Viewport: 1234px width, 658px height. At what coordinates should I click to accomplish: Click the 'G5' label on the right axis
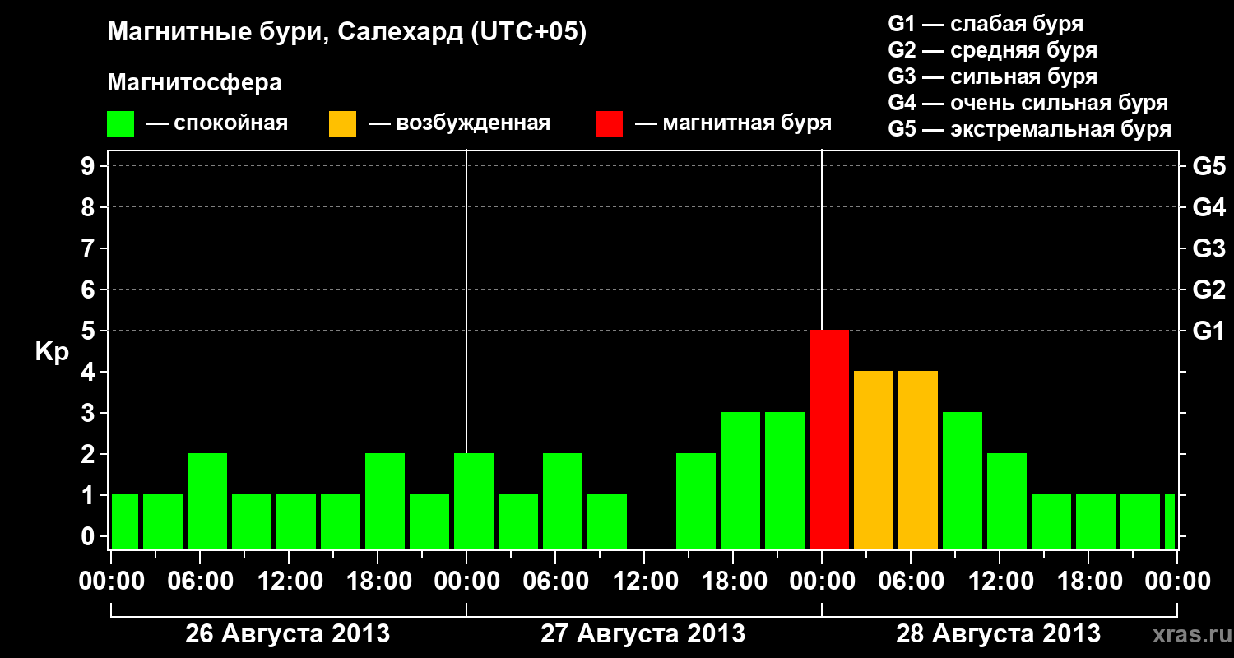click(1208, 166)
